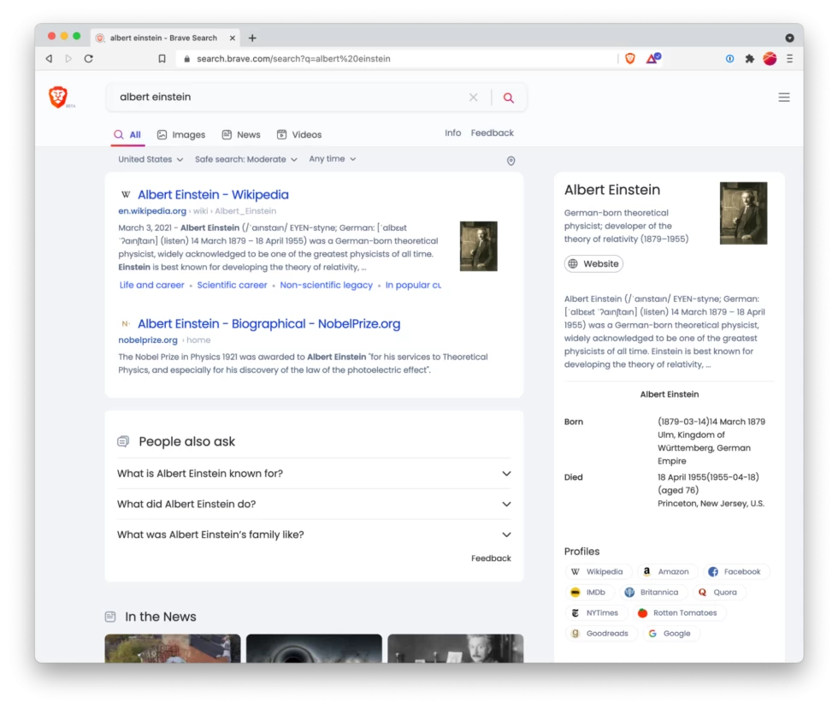Reload the page with refresh button
The width and height of the screenshot is (838, 709).
pyautogui.click(x=88, y=59)
